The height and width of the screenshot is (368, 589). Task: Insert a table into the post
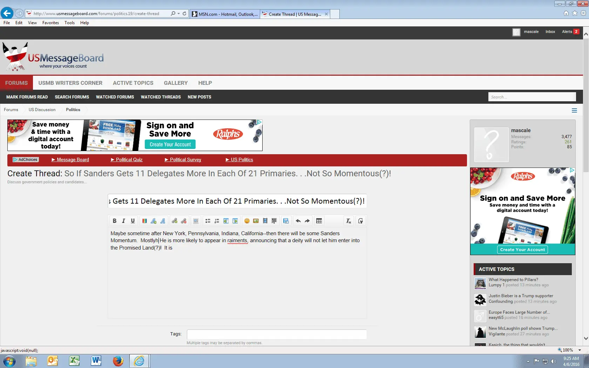tap(319, 221)
